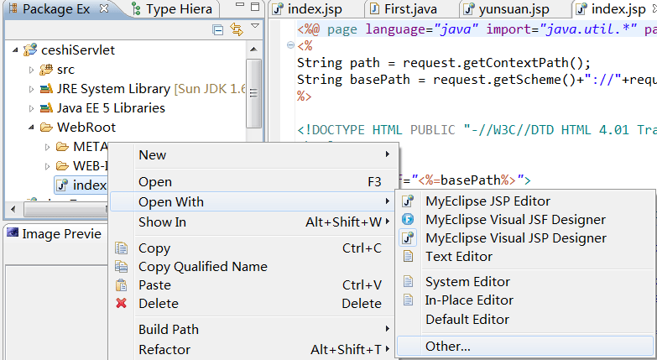Click the Package Explorer vertical scrollbar
Image resolution: width=657 pixels, height=360 pixels.
[255, 92]
